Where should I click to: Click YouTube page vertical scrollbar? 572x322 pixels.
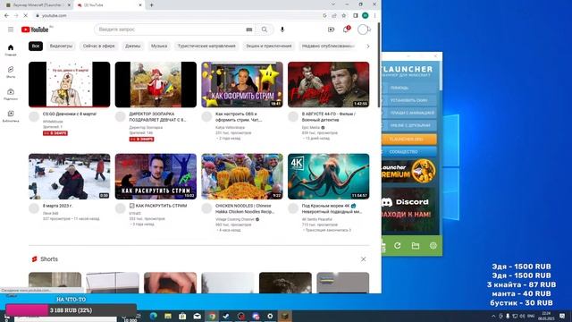tap(379, 65)
